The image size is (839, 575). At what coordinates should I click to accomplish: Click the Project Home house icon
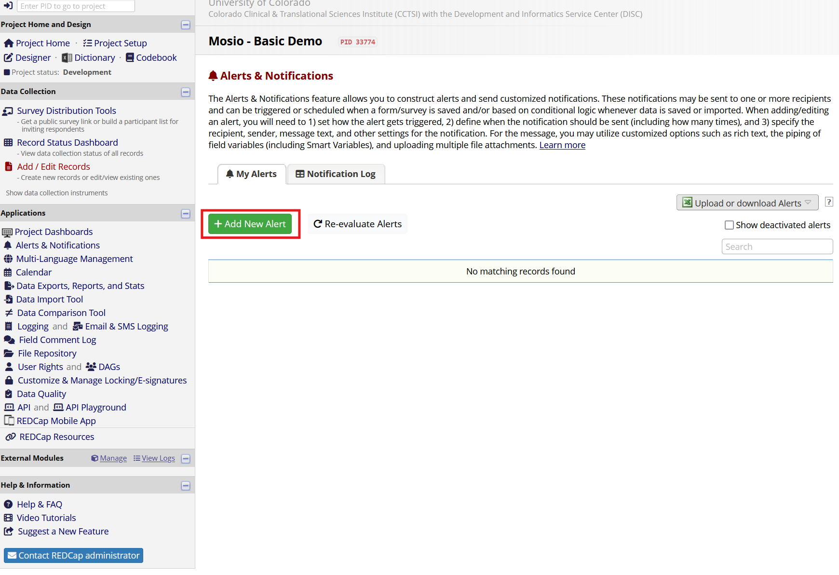click(x=8, y=43)
